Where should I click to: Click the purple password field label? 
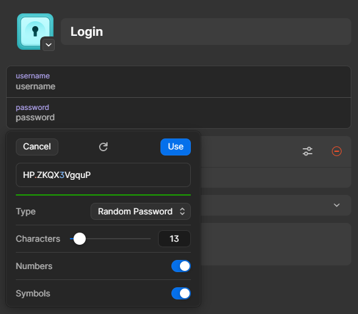[x=32, y=108]
